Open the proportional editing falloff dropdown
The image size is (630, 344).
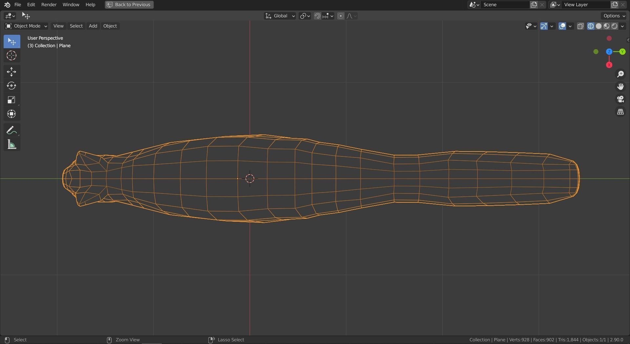(x=351, y=16)
